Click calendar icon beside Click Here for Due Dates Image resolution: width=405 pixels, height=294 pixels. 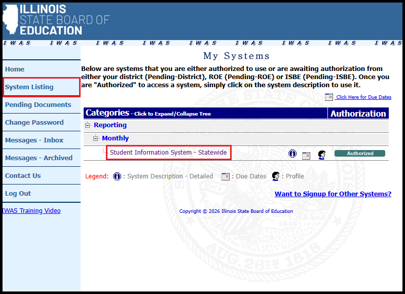(329, 97)
